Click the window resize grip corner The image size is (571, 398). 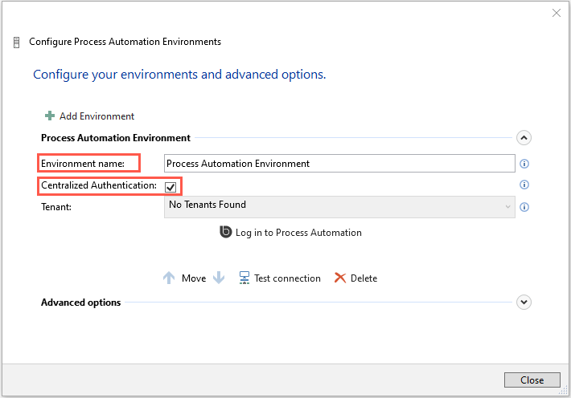(x=563, y=390)
